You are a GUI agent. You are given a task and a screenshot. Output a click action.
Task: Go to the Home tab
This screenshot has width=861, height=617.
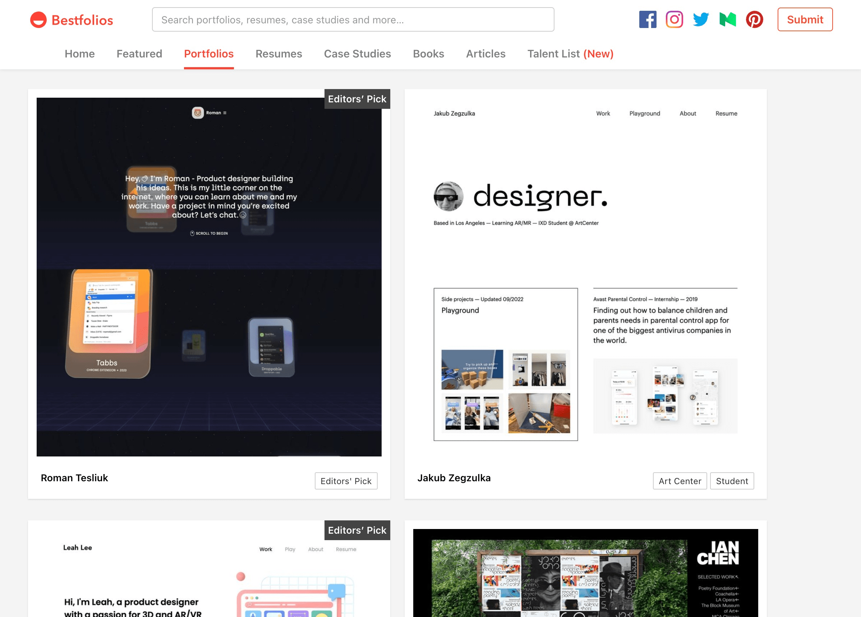[80, 54]
